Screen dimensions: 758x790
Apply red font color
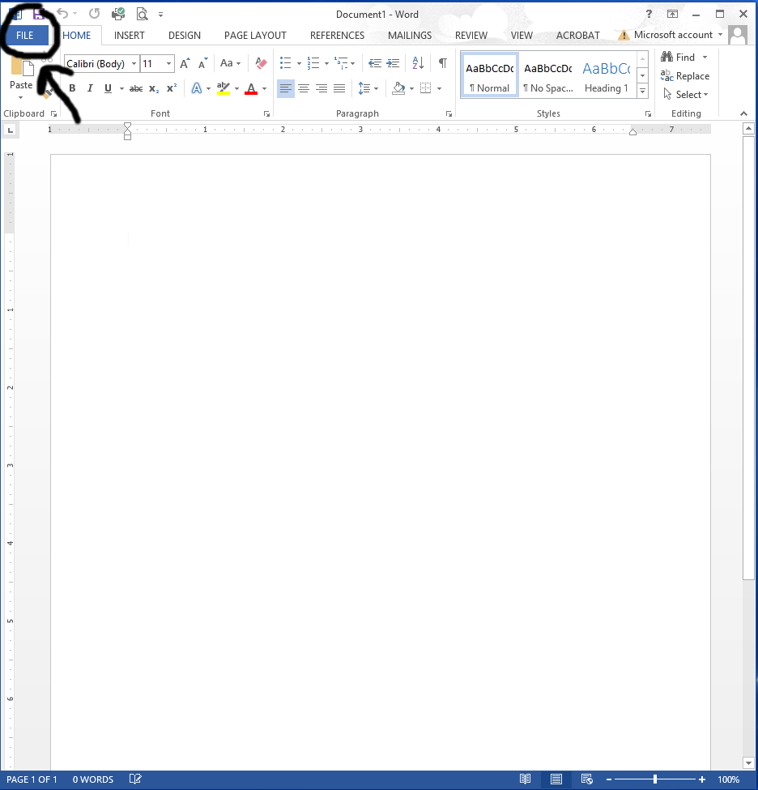pyautogui.click(x=251, y=88)
